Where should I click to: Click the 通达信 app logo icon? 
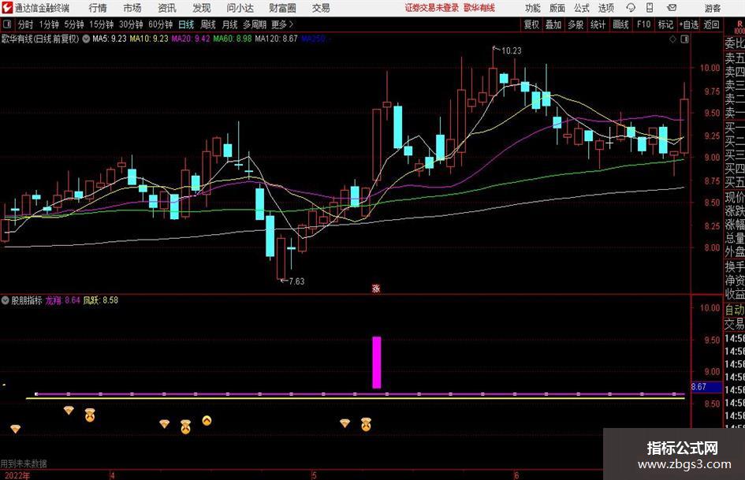click(x=6, y=8)
